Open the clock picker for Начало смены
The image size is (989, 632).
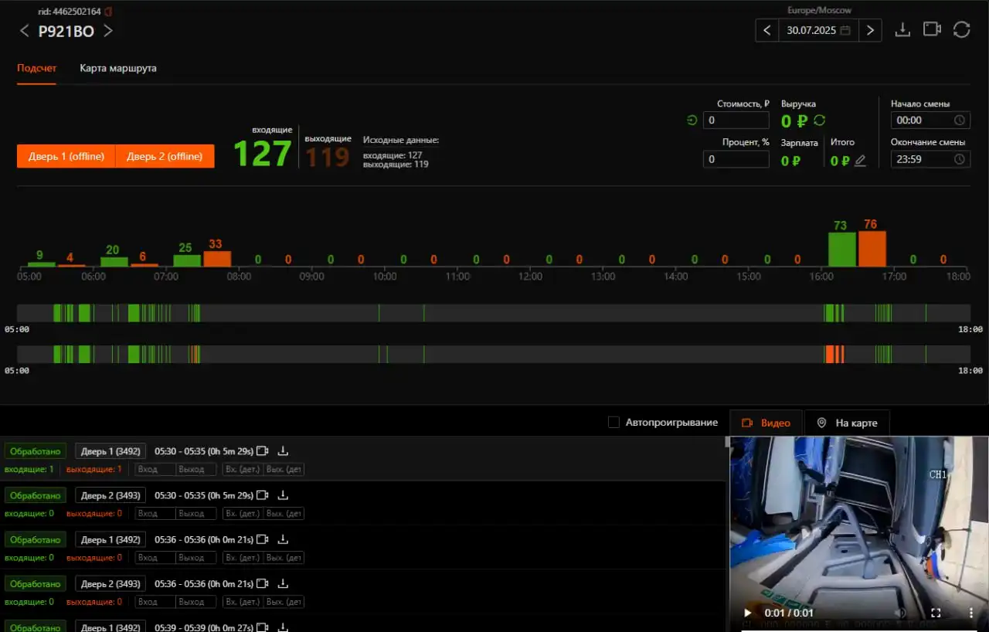tap(959, 120)
